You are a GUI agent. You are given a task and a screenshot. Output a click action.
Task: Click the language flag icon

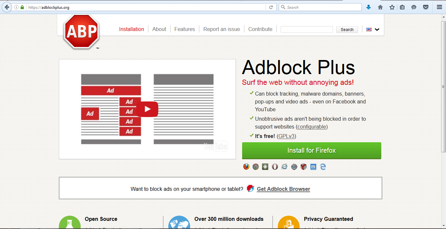[369, 29]
